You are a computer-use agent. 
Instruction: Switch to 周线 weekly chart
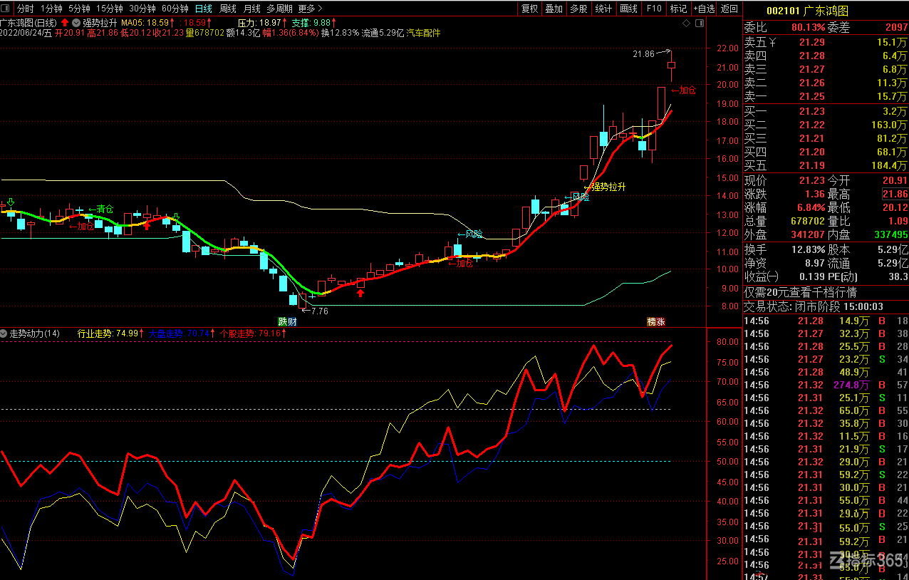pyautogui.click(x=228, y=9)
